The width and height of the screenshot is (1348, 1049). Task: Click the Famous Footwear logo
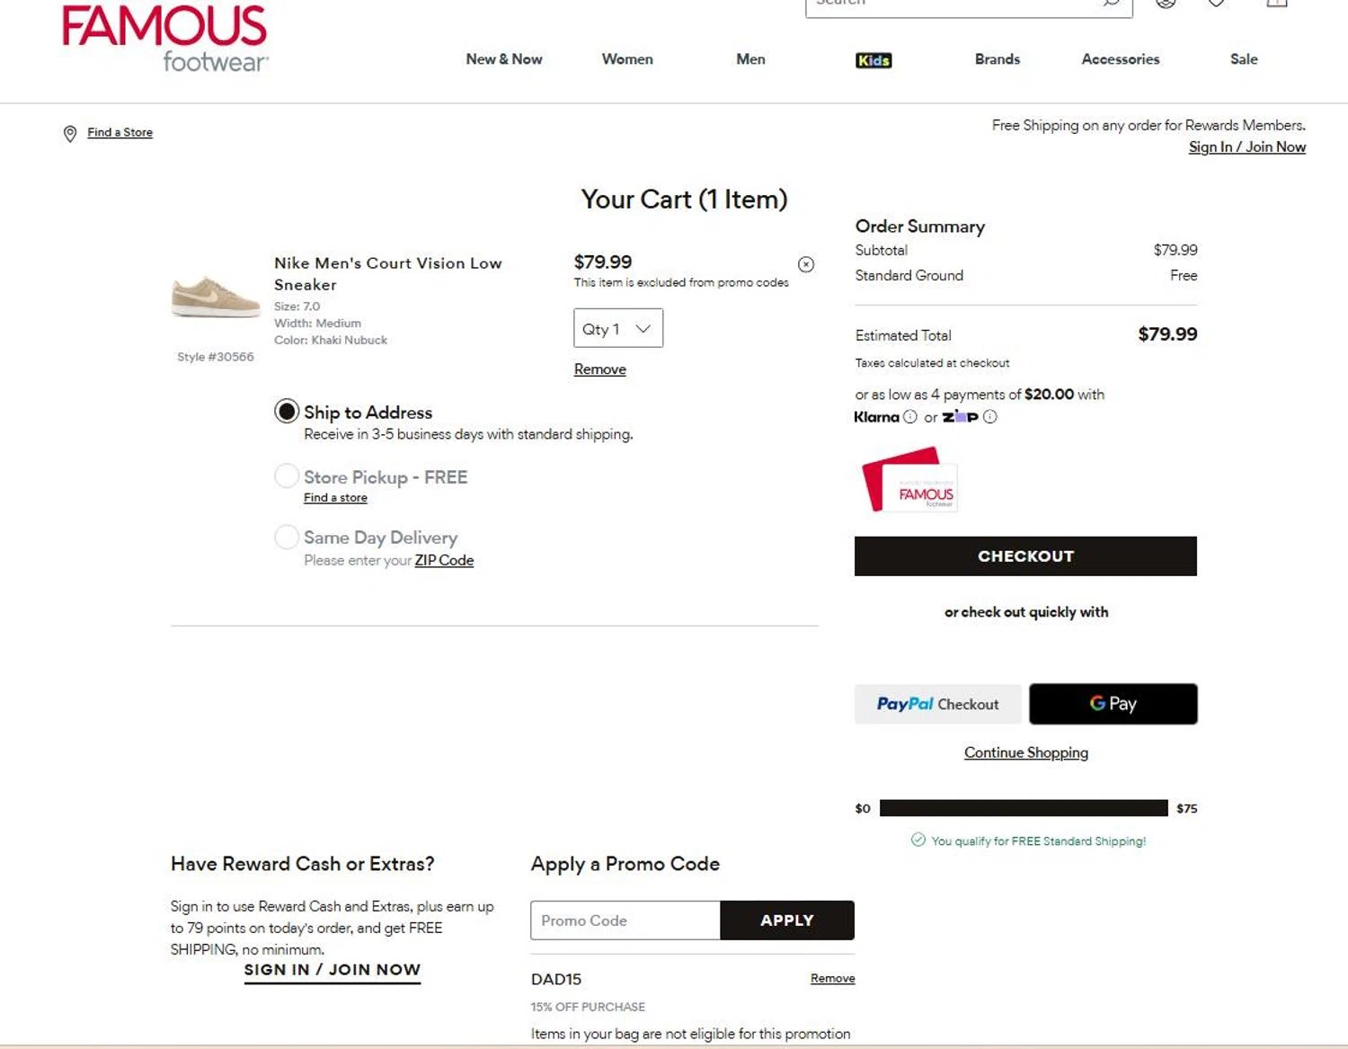point(164,38)
